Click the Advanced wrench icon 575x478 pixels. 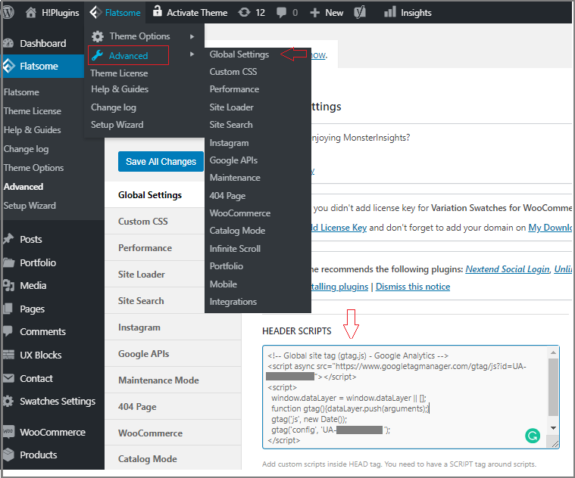[x=97, y=55]
